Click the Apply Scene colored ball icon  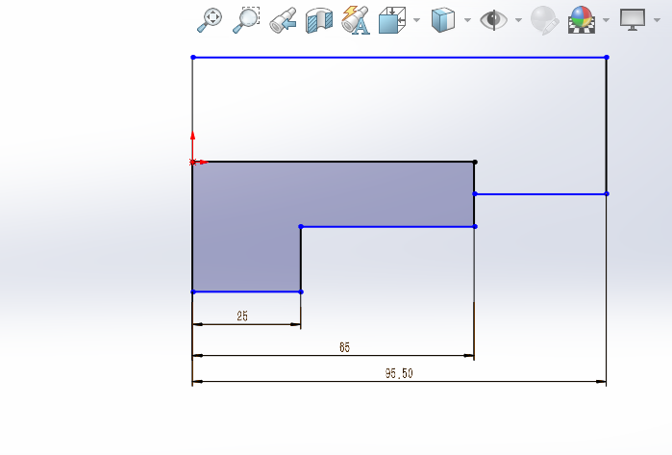(x=582, y=20)
